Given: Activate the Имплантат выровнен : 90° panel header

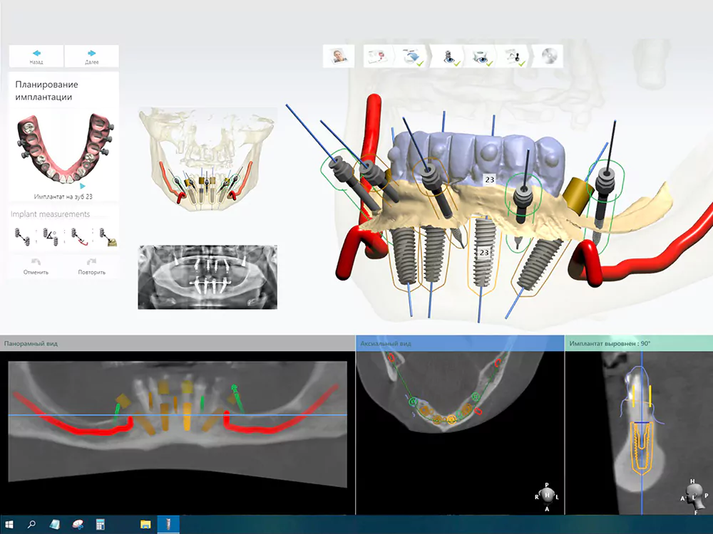Looking at the screenshot, I should (x=639, y=343).
